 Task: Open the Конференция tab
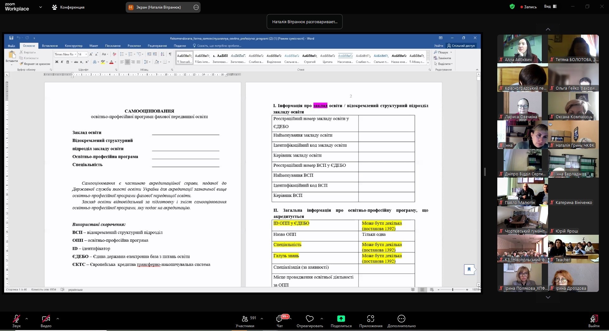coord(68,7)
